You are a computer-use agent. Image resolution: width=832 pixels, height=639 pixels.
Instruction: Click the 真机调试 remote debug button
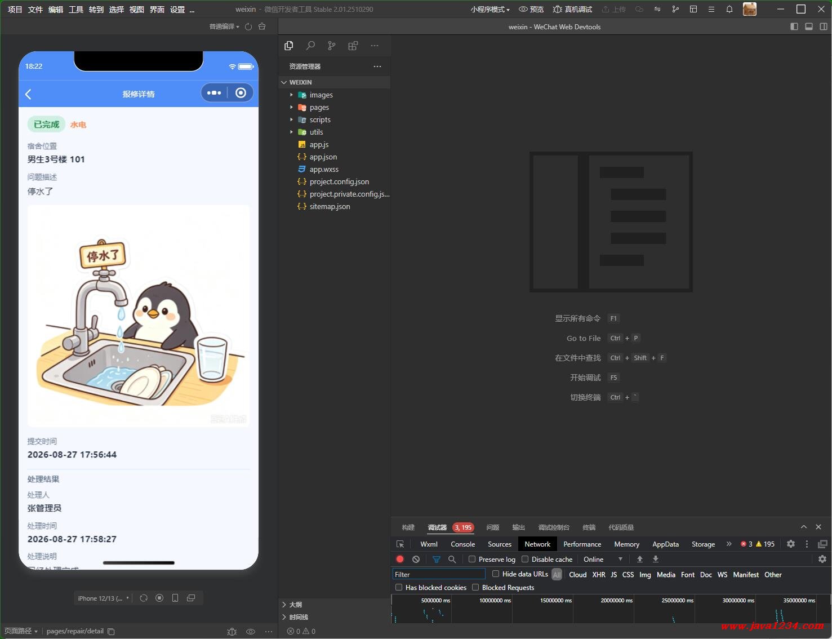tap(572, 9)
